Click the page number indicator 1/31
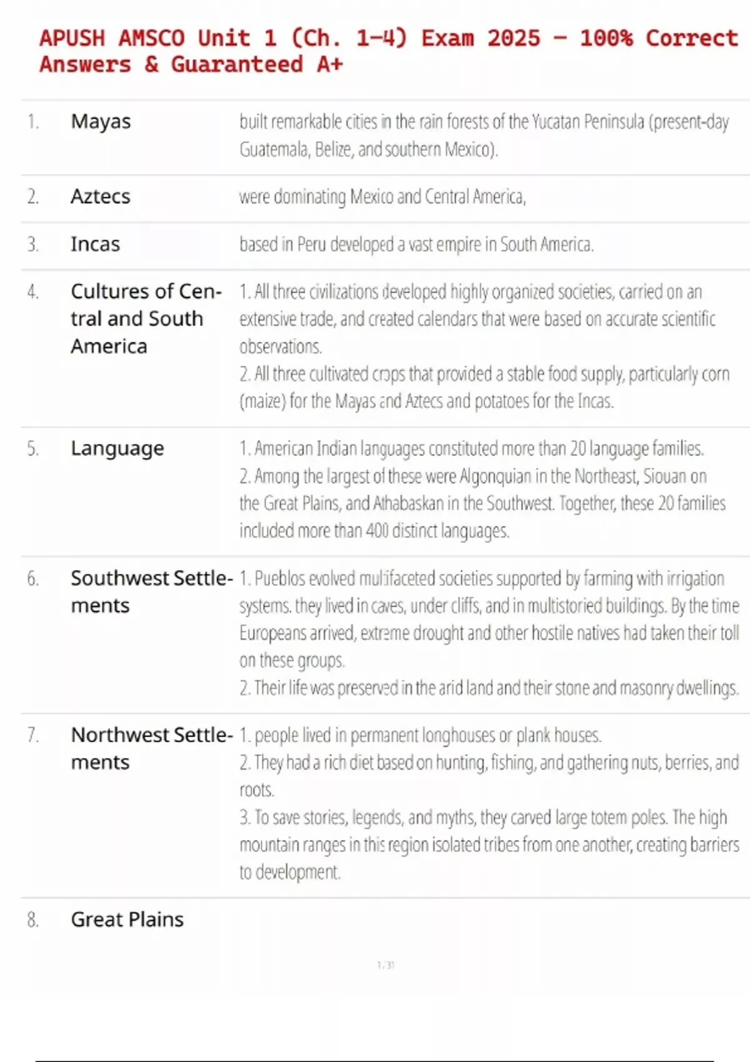 pyautogui.click(x=386, y=965)
